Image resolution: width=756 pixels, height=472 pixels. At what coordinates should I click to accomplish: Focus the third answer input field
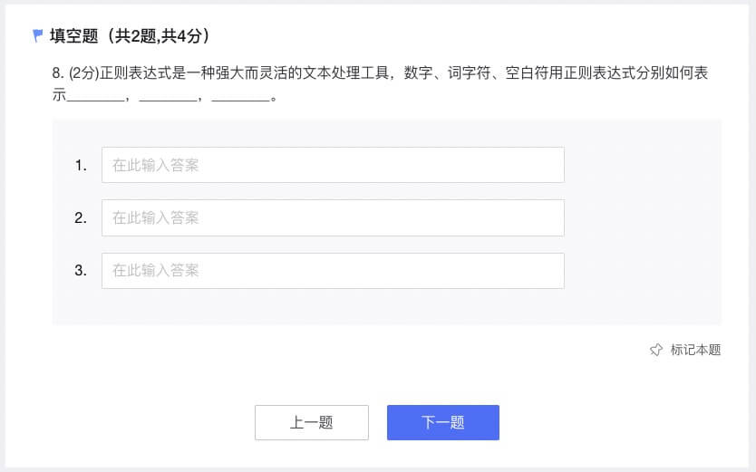(333, 271)
